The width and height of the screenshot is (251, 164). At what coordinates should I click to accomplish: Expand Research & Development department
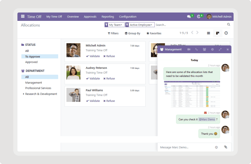tap(24, 94)
